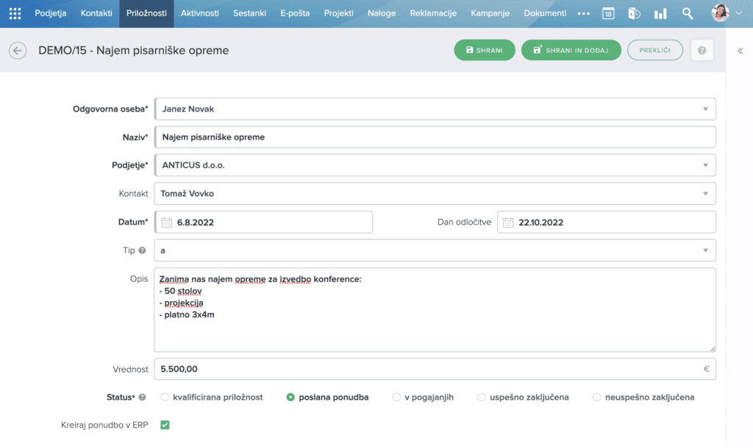
Task: Click the bar chart reports icon
Action: tap(660, 13)
